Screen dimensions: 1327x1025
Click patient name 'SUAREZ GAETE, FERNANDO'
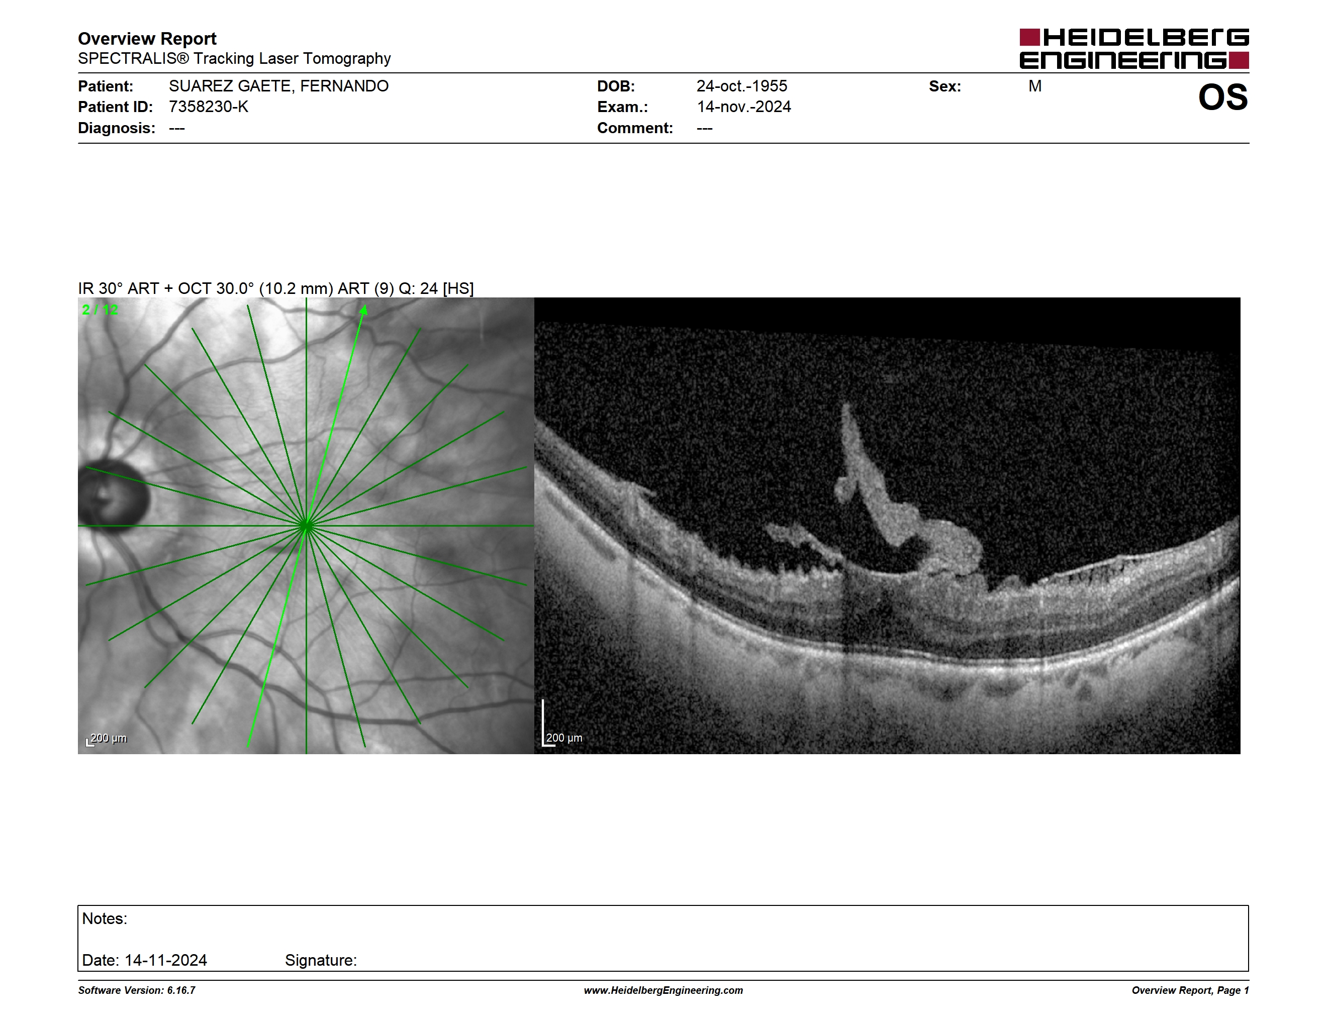point(278,86)
